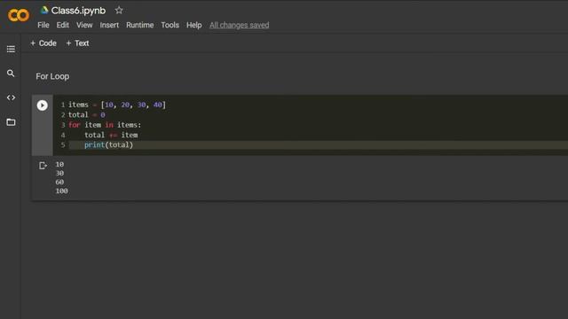Open the Files folder panel
The height and width of the screenshot is (319, 568).
(11, 122)
